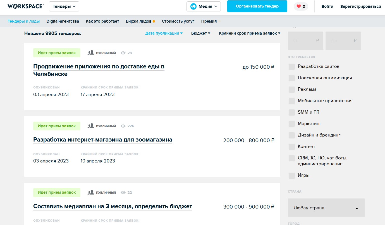385x225 pixels.
Task: Check the Разработка сайтов checkbox
Action: (x=291, y=67)
